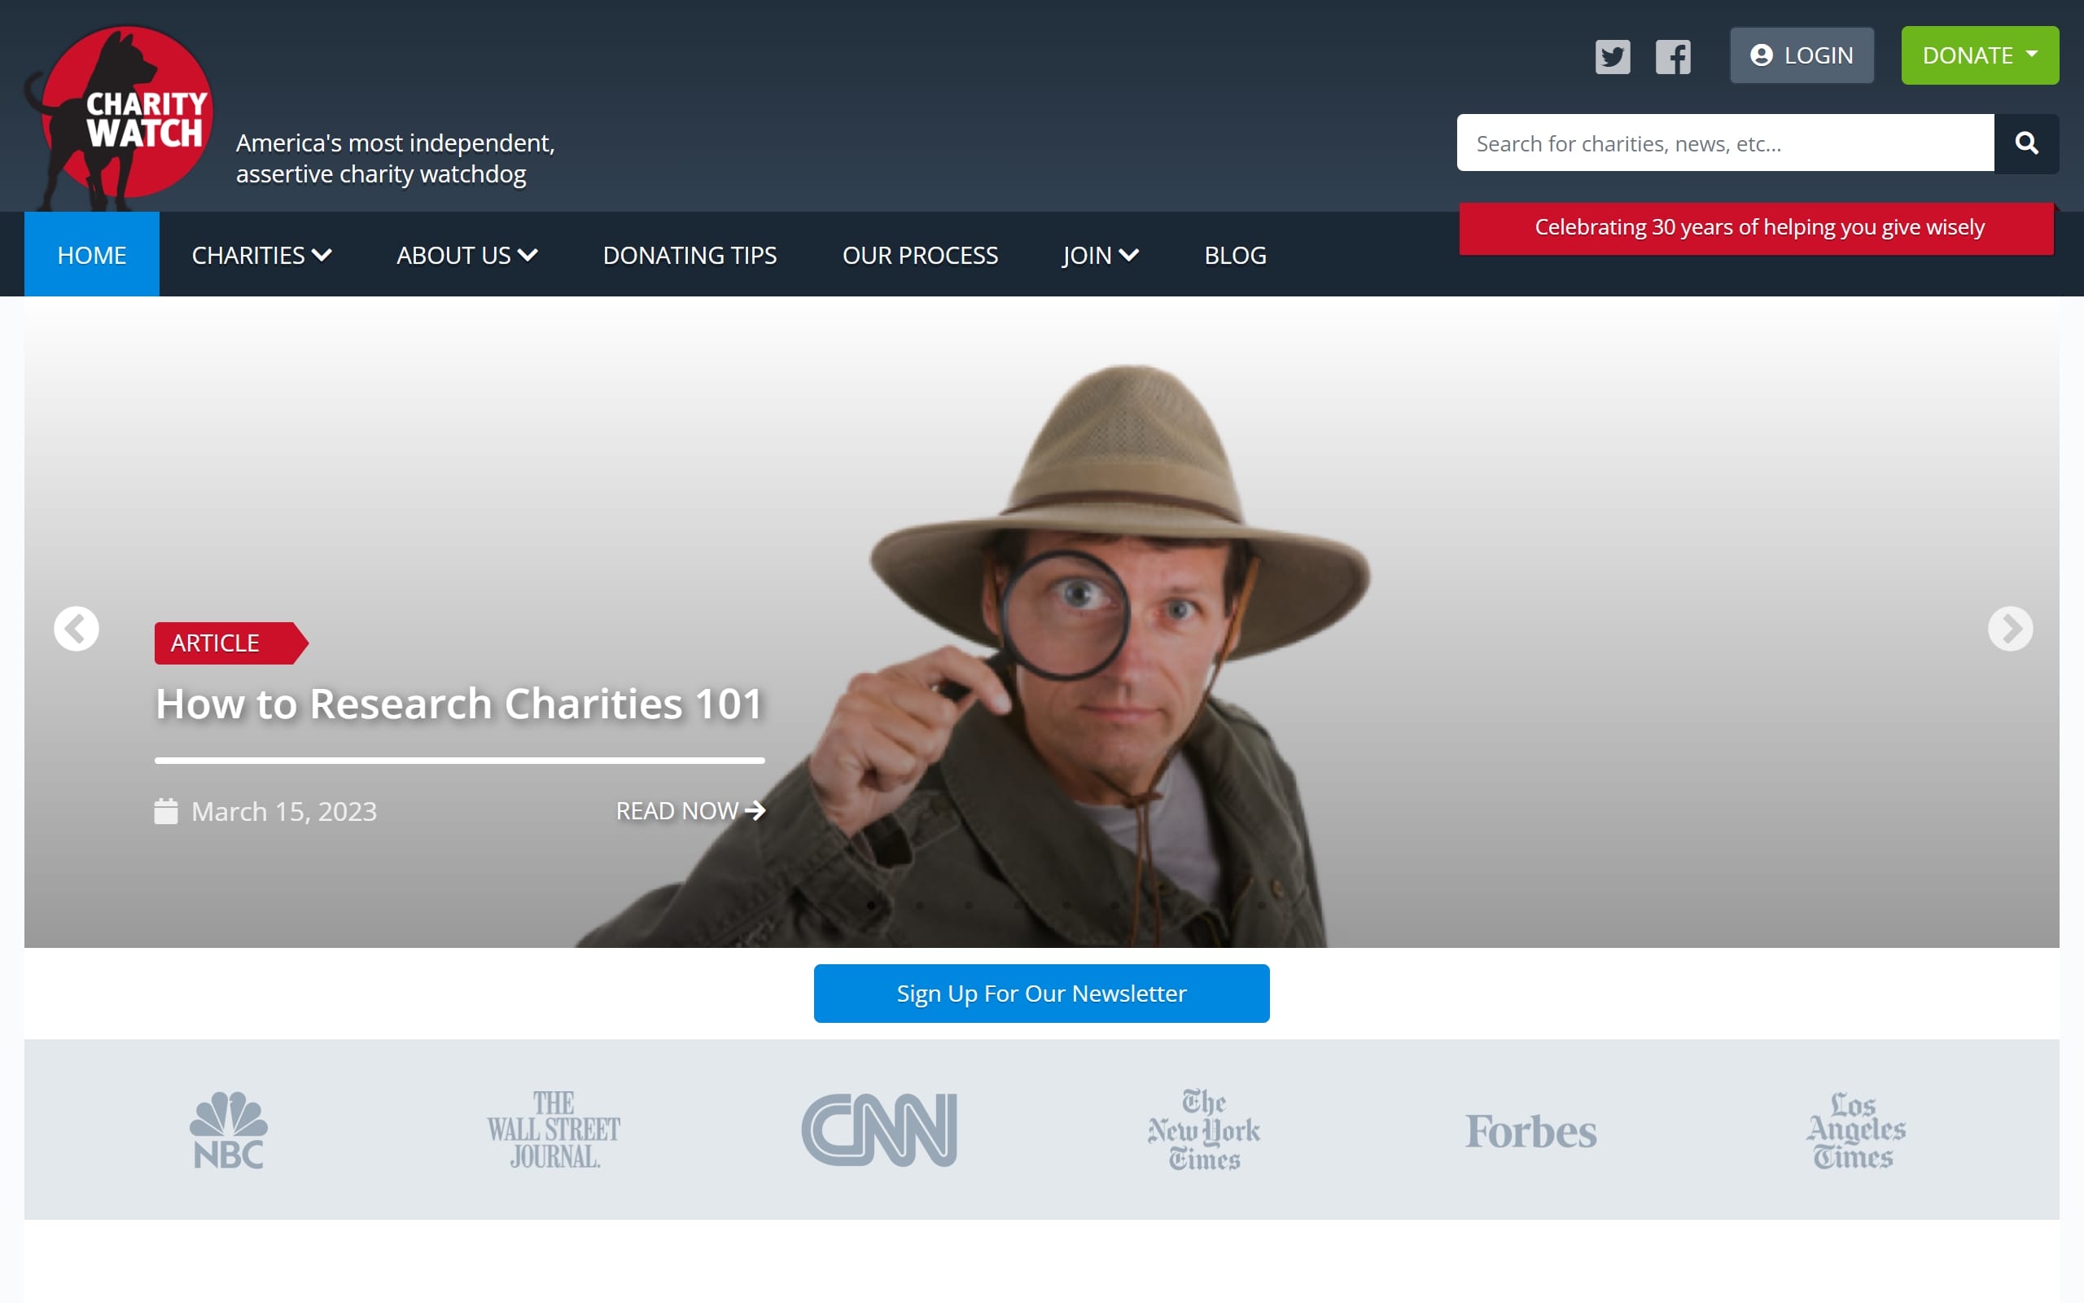Viewport: 2084px width, 1303px height.
Task: Click the search for charities input field
Action: 1725,143
